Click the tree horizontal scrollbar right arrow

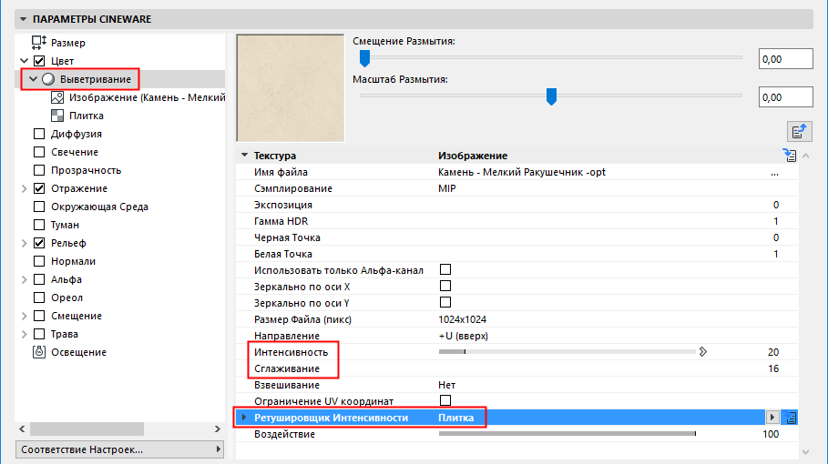(x=218, y=429)
